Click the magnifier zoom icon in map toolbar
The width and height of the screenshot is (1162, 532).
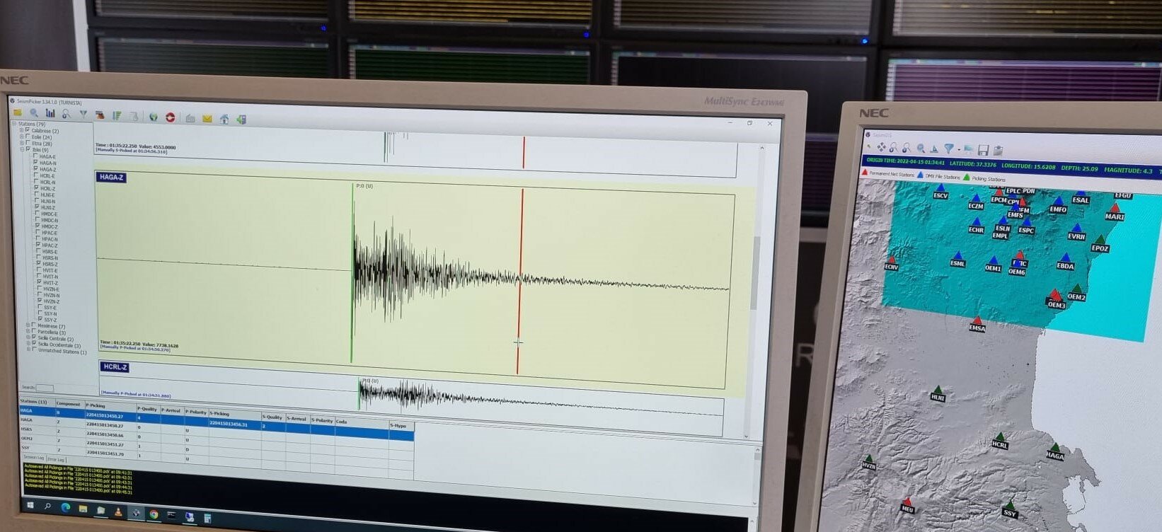point(921,149)
